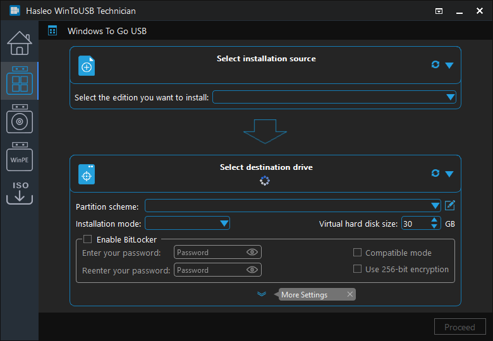The height and width of the screenshot is (341, 493).
Task: Enable BitLocker checkbox
Action: (88, 239)
